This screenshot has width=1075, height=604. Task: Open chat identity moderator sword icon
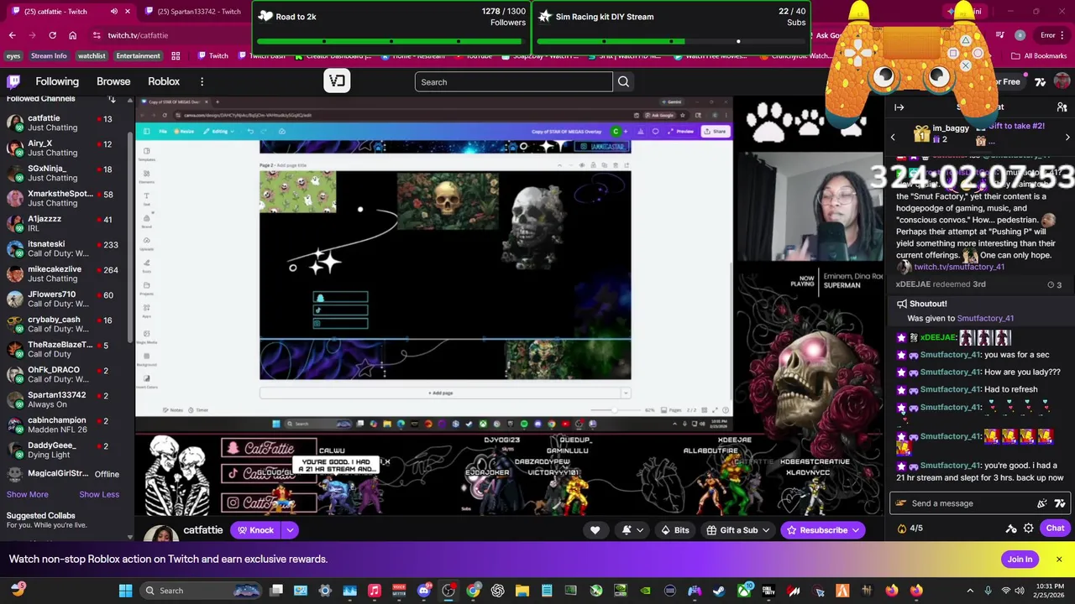(x=1011, y=528)
